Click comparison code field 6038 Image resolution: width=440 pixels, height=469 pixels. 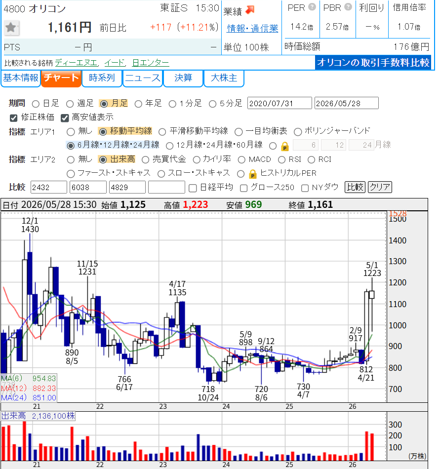click(x=88, y=187)
